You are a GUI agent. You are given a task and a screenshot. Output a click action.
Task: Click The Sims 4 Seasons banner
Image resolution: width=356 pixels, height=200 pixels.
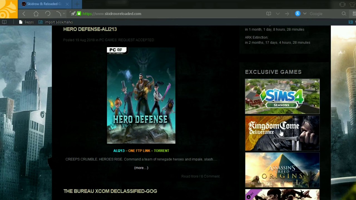coord(282,96)
